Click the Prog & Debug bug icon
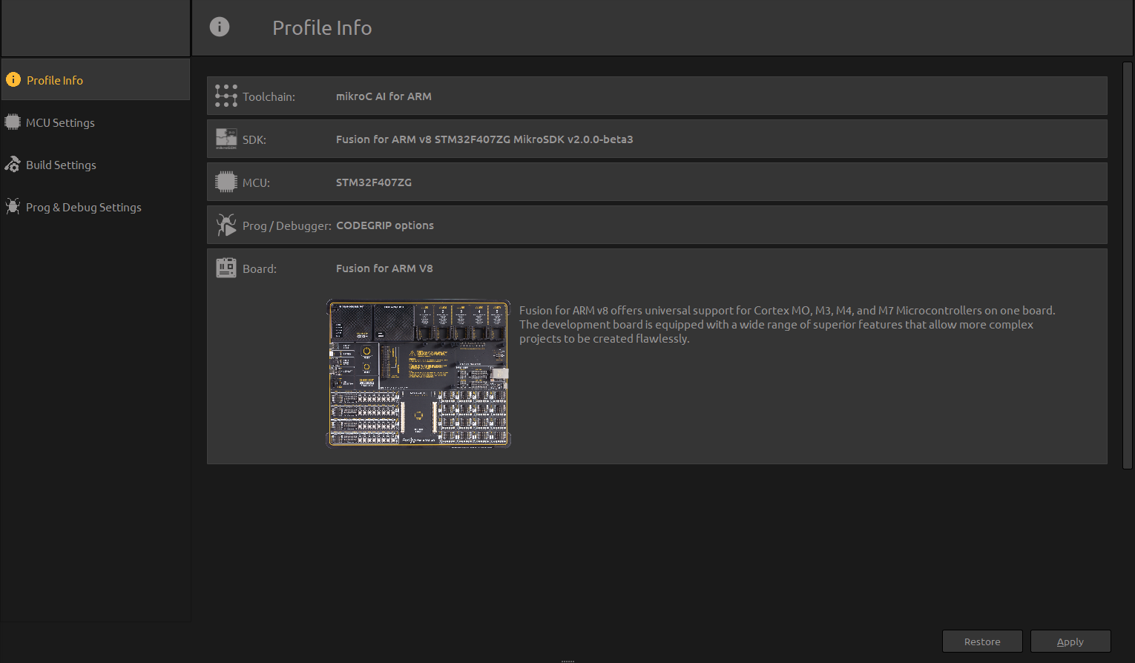This screenshot has height=663, width=1135. pos(13,207)
